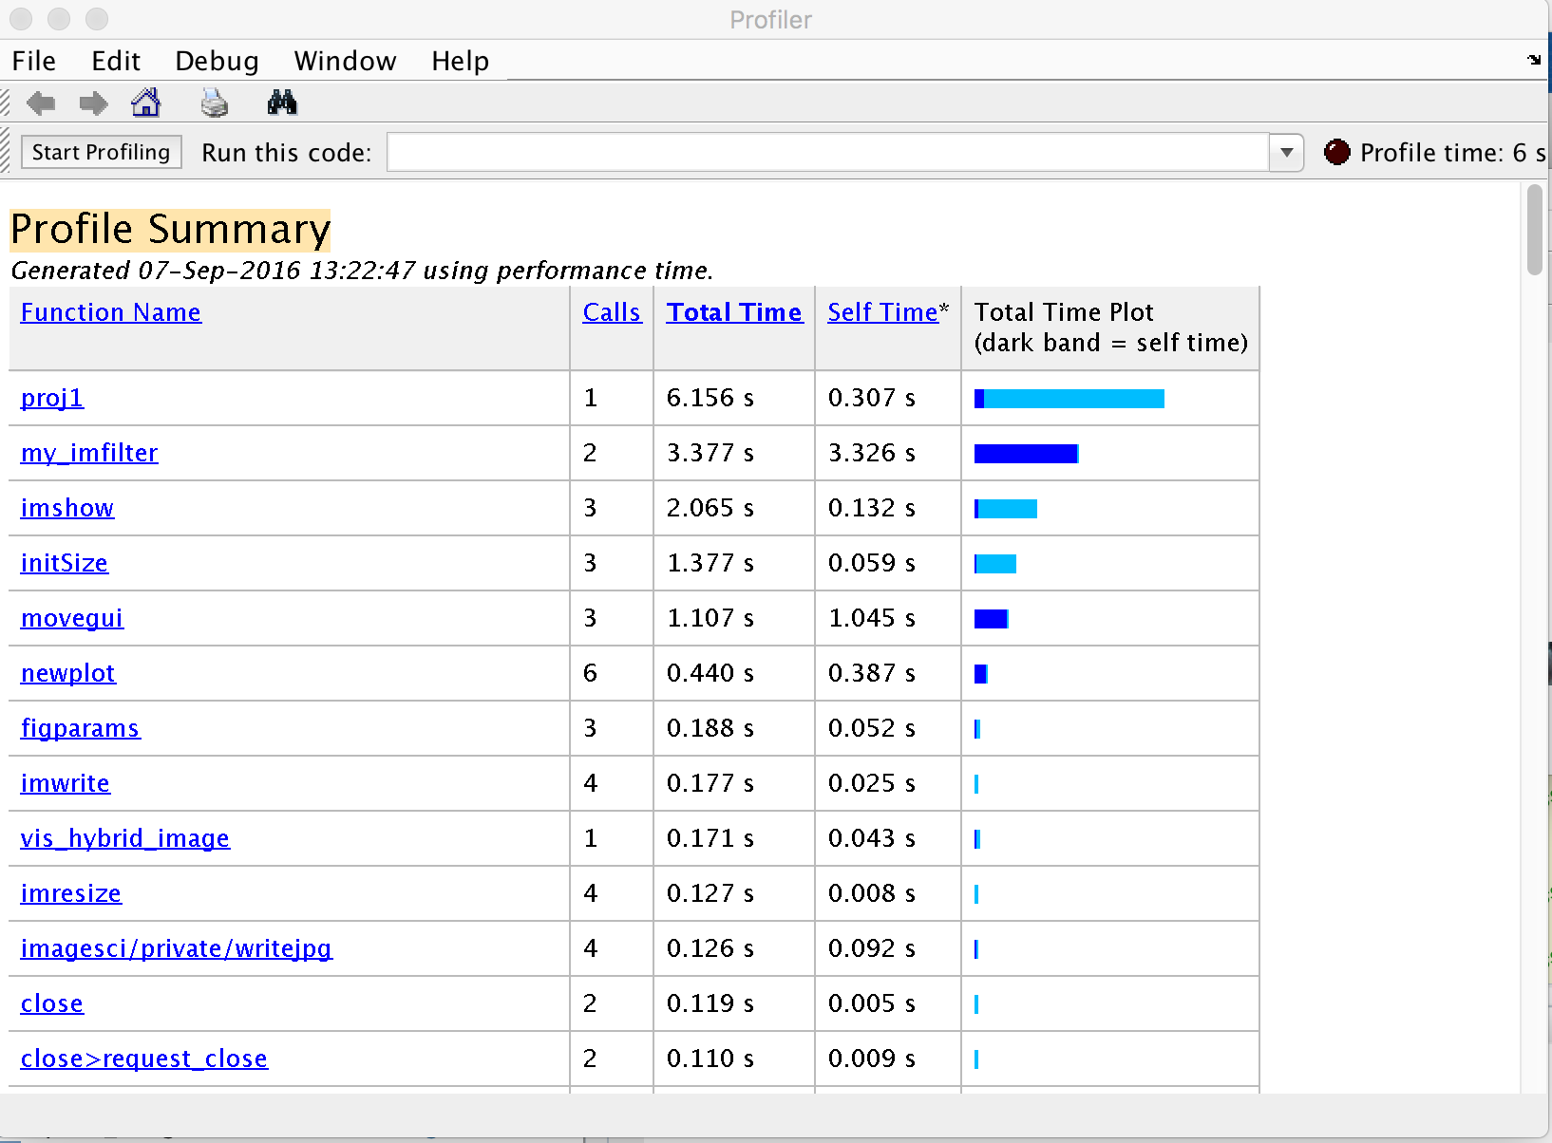1552x1143 pixels.
Task: Click the Print icon in toolbar
Action: [x=215, y=103]
